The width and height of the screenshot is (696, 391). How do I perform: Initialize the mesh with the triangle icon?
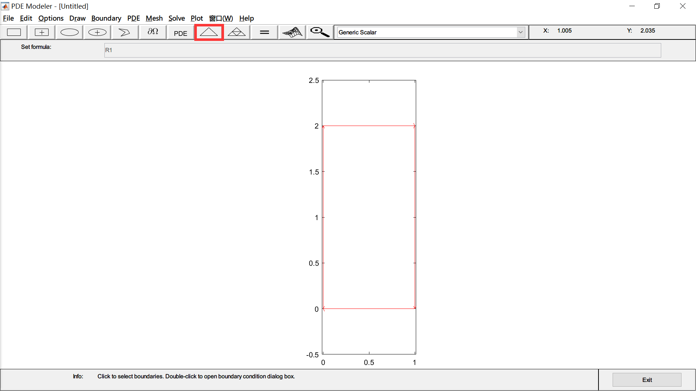click(209, 32)
